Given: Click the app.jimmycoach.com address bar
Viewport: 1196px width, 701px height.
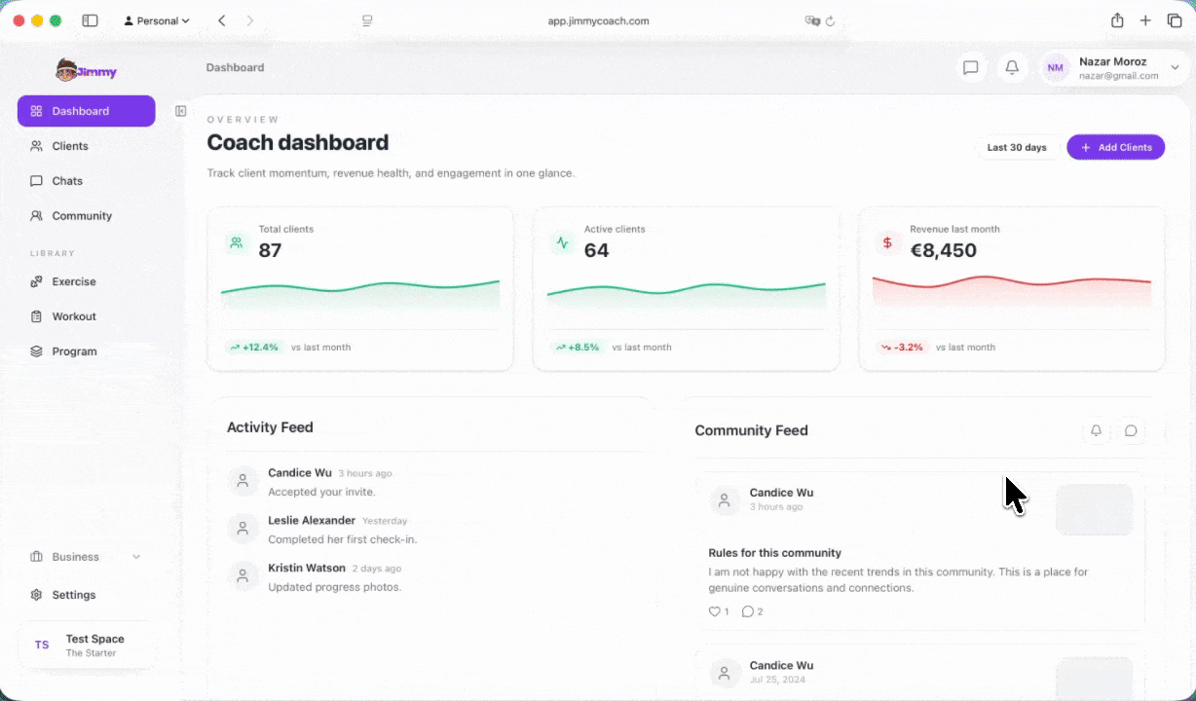Looking at the screenshot, I should click(x=598, y=20).
